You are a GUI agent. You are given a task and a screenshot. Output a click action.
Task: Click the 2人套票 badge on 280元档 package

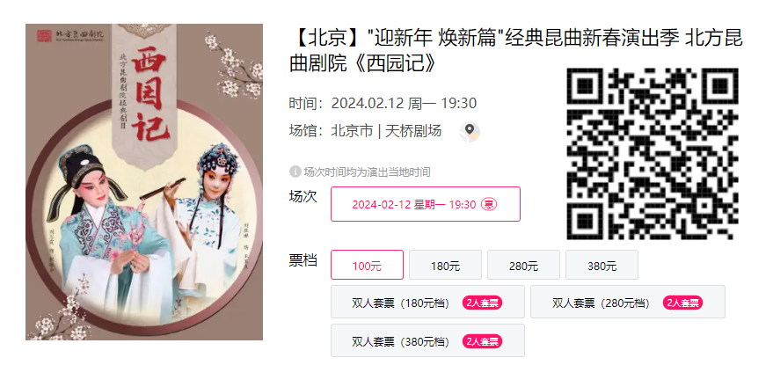pyautogui.click(x=682, y=303)
